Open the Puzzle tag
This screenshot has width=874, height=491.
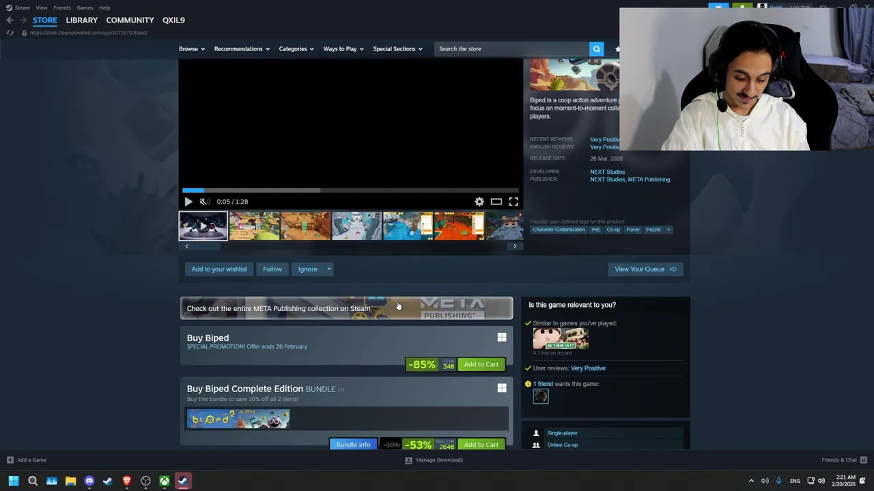pos(653,230)
